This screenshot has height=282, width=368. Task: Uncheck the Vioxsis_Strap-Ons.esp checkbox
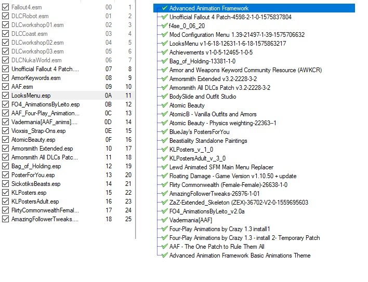click(5, 131)
